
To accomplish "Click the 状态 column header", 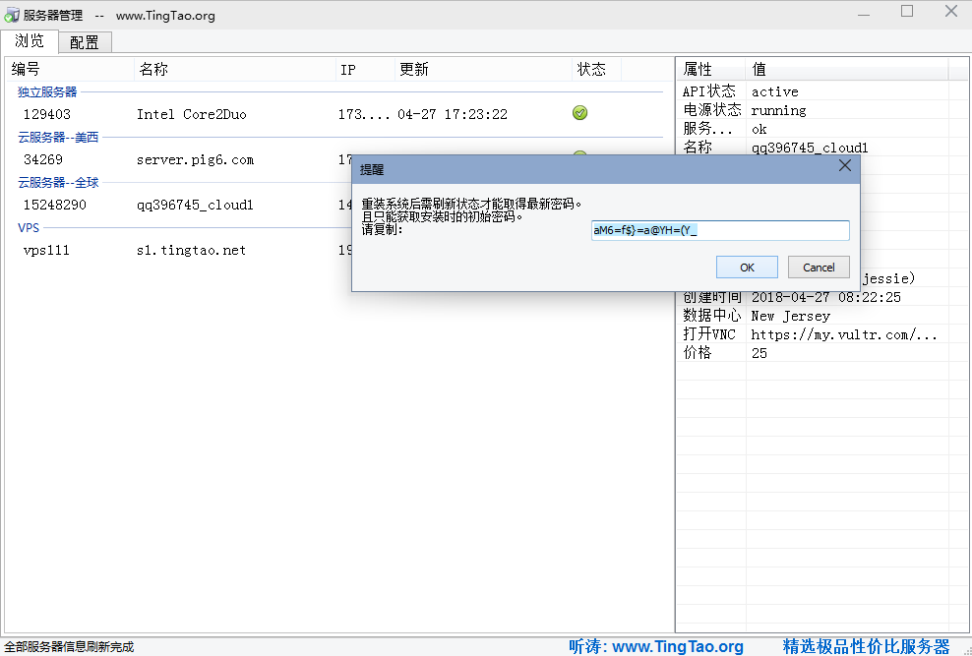I will click(x=596, y=70).
